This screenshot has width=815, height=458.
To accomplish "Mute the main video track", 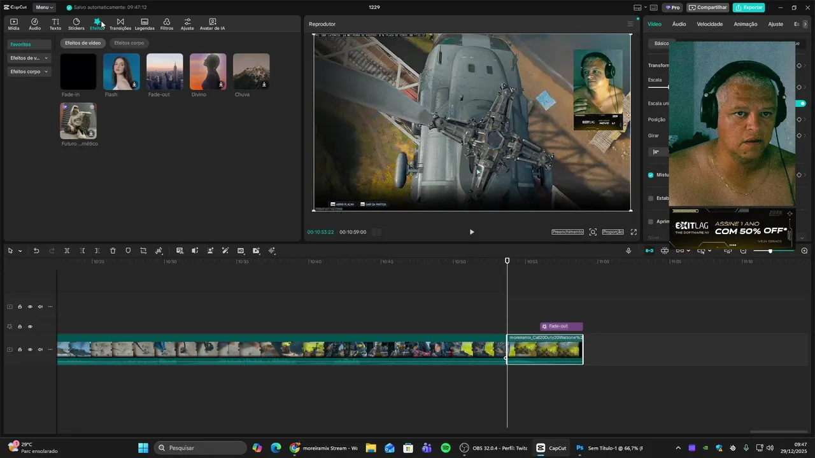I will pos(40,349).
